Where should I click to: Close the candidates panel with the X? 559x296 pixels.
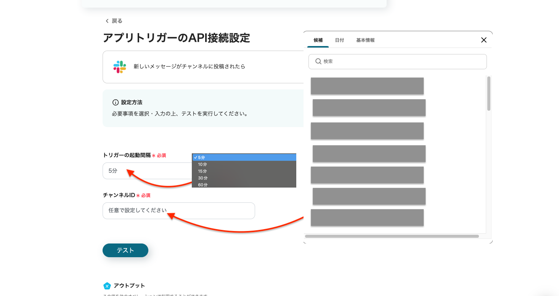[484, 40]
